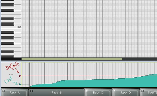Click the Gain automation lane label
157x96 pixels.
[11, 75]
